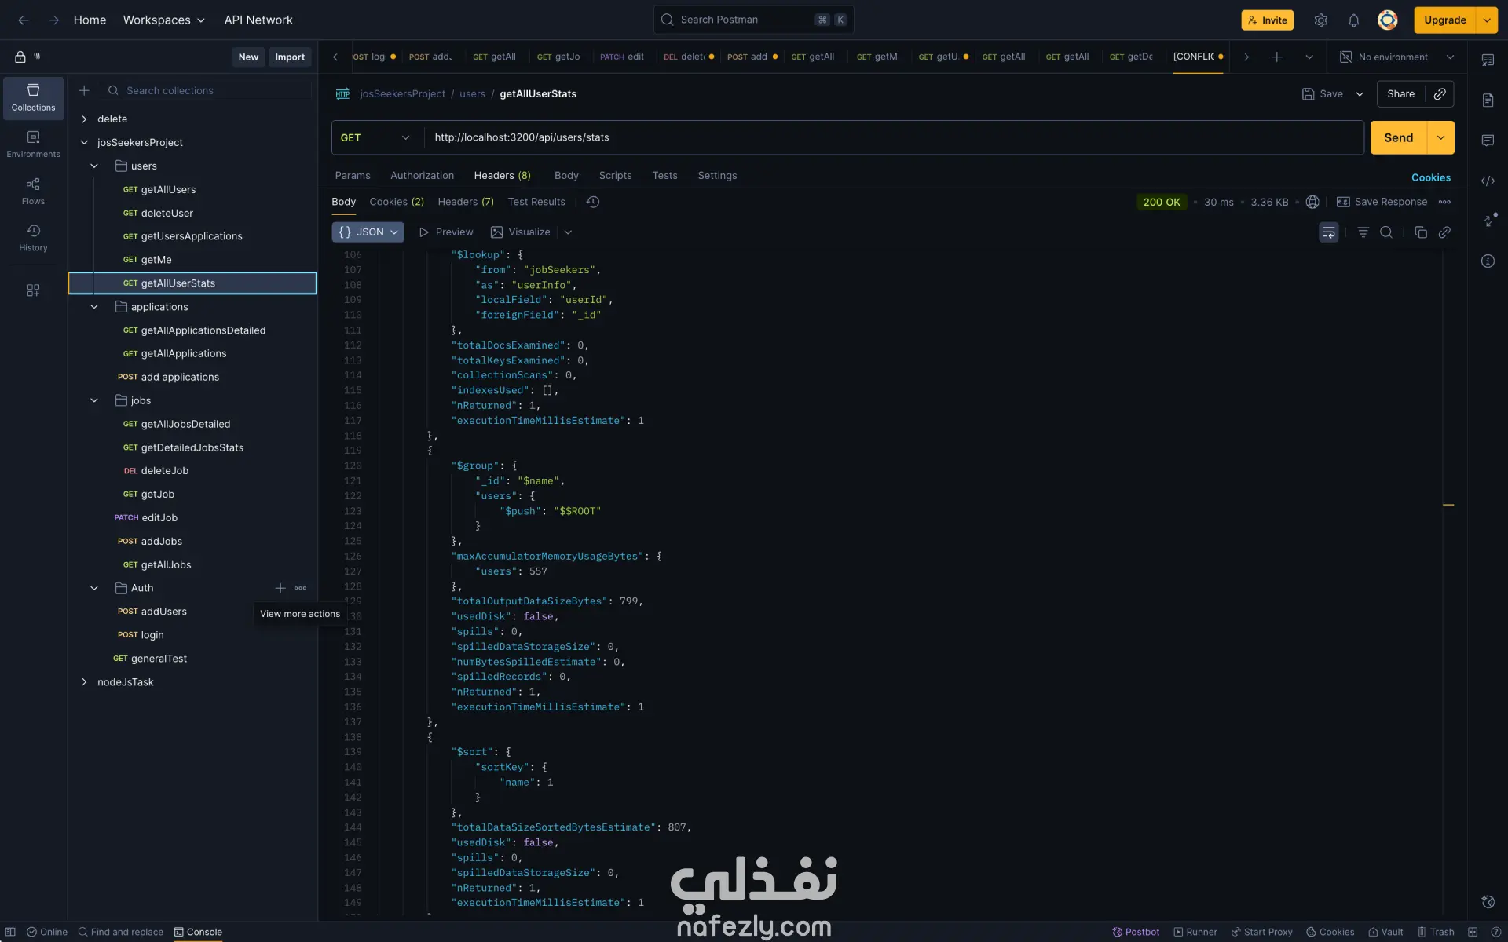The image size is (1508, 942).
Task: Expand the nodeJsTask collection
Action: point(84,682)
